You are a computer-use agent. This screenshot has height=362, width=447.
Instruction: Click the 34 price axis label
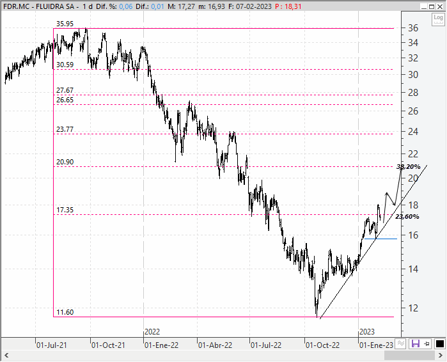413,43
